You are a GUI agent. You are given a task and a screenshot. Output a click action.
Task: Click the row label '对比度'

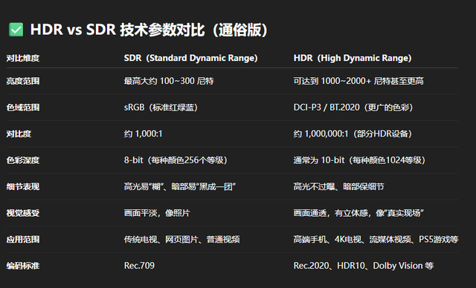(19, 134)
